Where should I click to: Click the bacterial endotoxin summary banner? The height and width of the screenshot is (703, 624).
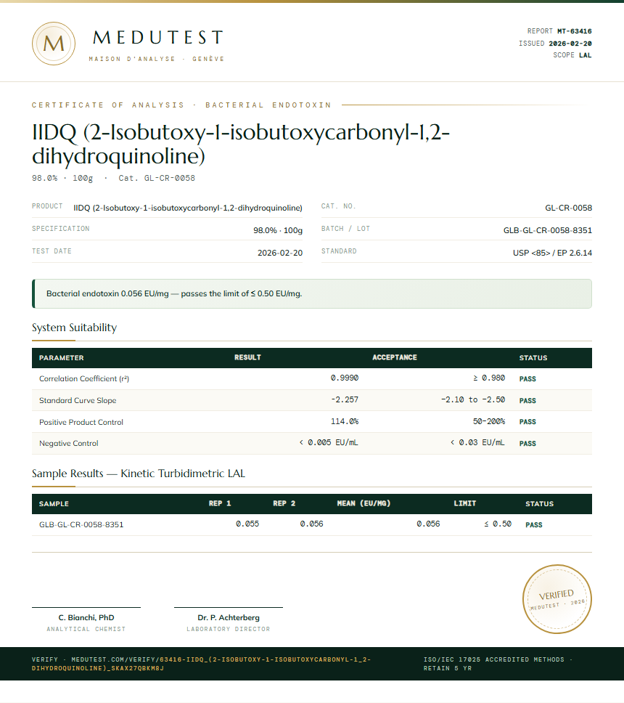coord(312,293)
